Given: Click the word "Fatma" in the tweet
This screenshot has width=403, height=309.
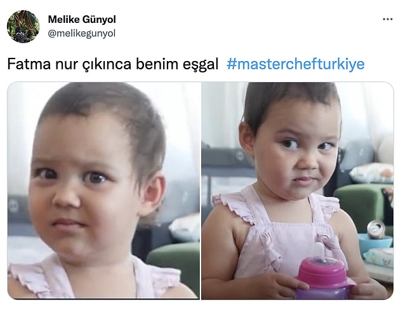Looking at the screenshot, I should (29, 64).
